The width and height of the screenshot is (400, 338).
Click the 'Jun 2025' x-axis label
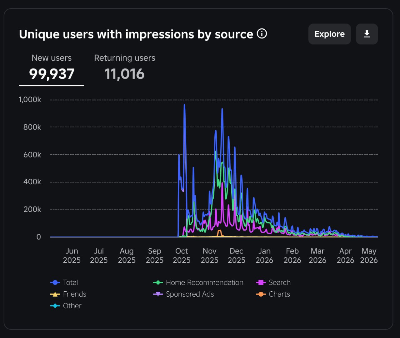coord(72,256)
